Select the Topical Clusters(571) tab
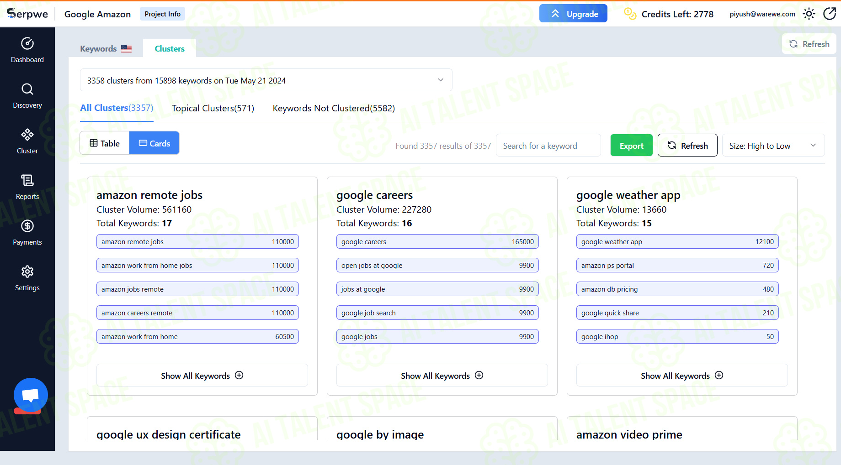 (x=213, y=108)
